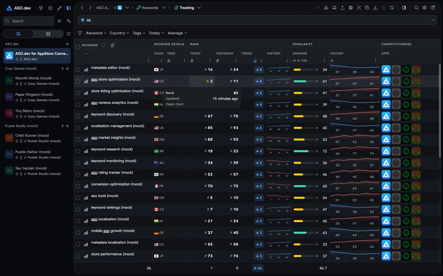Click the copy keywords icon beside KEYWORD header
This screenshot has height=276, width=443.
click(112, 45)
